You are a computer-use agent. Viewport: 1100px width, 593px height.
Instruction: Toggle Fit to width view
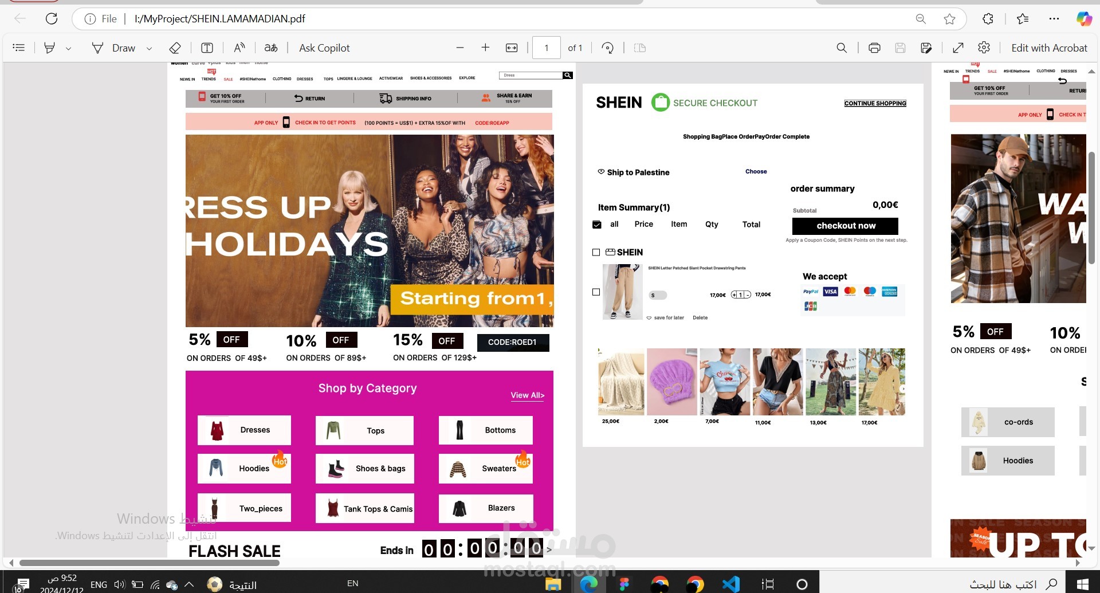tap(512, 48)
